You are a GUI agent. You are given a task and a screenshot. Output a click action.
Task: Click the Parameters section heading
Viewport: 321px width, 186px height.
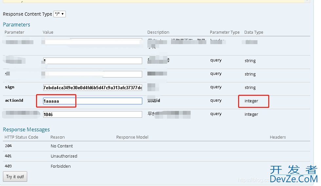pos(16,25)
